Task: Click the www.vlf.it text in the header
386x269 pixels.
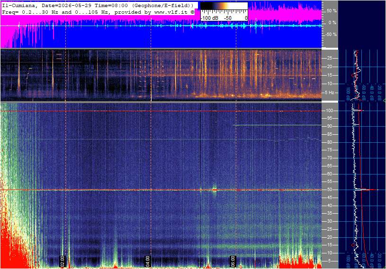Action: [x=172, y=12]
